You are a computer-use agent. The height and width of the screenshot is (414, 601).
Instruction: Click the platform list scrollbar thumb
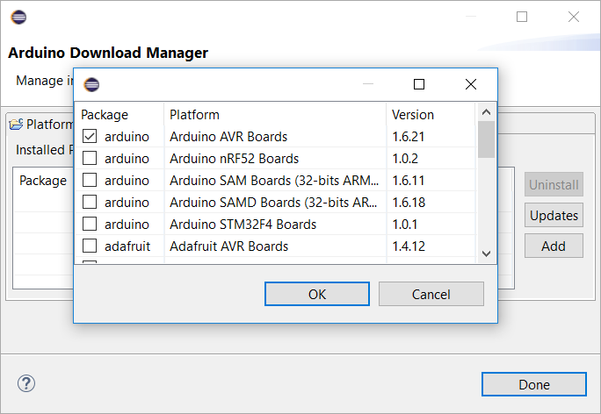487,139
